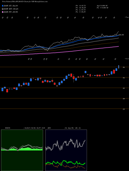Screen dimensions: 129x171
Task: Click the 'Pre C: 36.29' close value
Action: [81, 12]
